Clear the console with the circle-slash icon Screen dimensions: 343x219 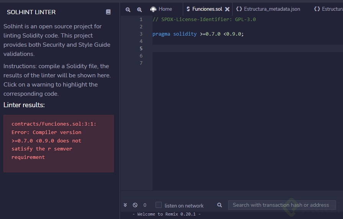pyautogui.click(x=135, y=205)
